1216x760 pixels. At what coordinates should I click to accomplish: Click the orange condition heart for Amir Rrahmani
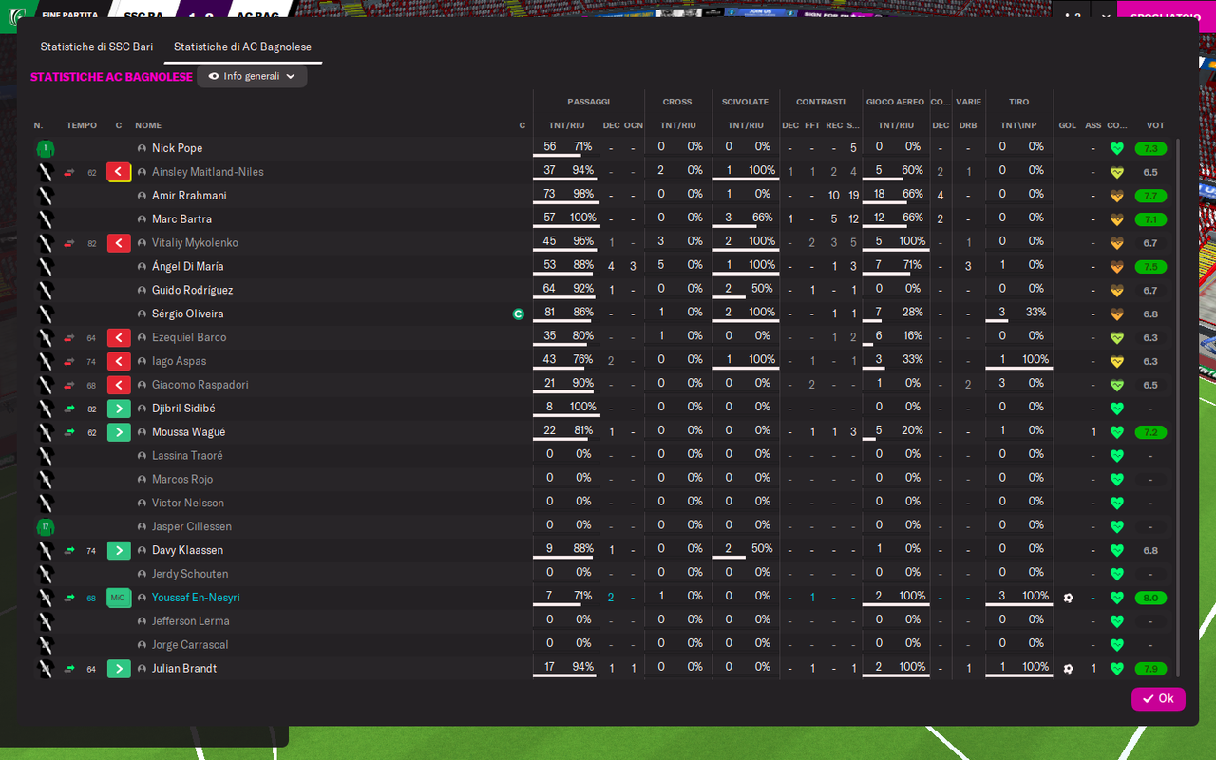pyautogui.click(x=1117, y=196)
